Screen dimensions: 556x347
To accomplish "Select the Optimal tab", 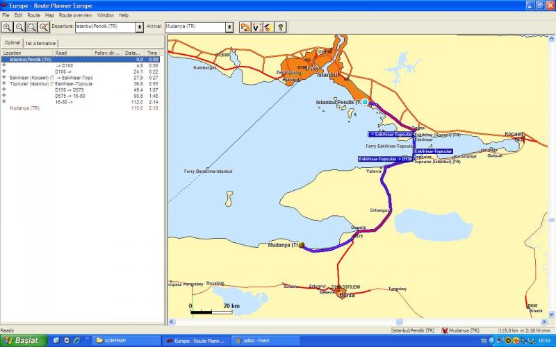I will pos(12,42).
